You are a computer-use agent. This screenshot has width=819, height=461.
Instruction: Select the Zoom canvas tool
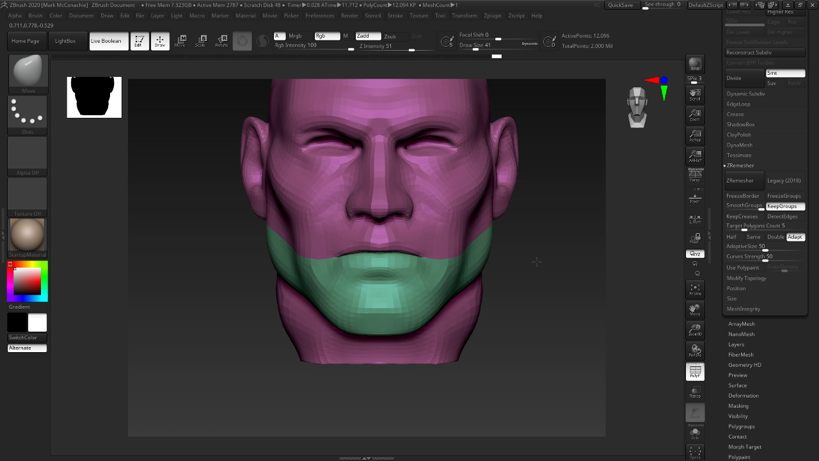(695, 115)
